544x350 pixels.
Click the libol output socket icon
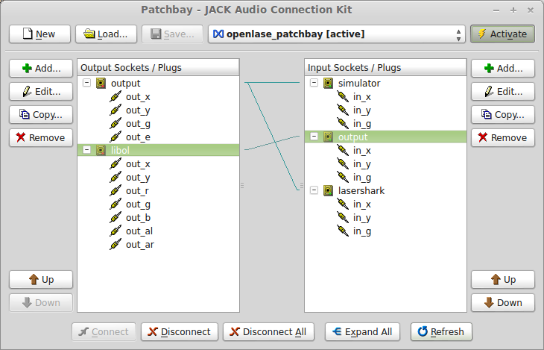[x=101, y=150]
